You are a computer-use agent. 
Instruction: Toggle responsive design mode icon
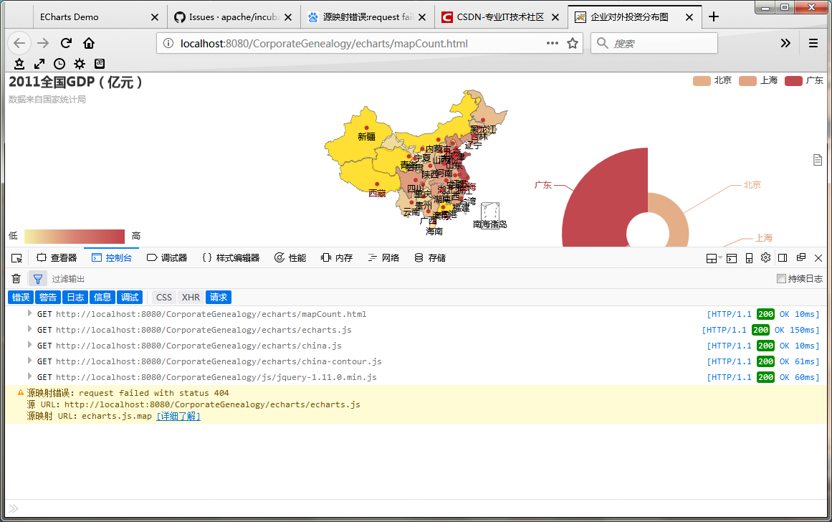(x=749, y=258)
